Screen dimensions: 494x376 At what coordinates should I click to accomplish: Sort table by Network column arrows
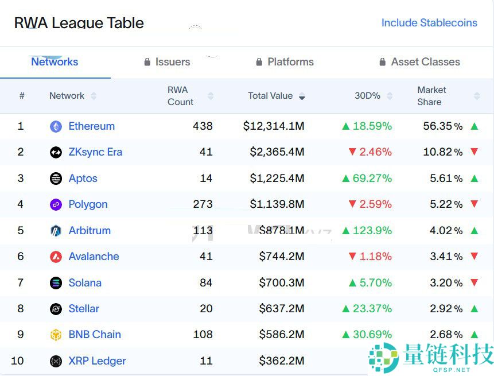(94, 96)
